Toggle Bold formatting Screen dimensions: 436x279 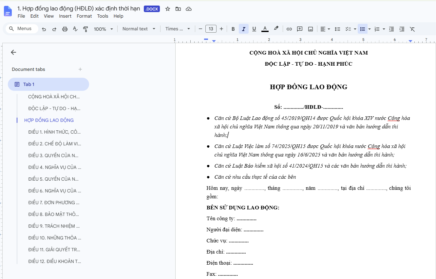pos(233,29)
